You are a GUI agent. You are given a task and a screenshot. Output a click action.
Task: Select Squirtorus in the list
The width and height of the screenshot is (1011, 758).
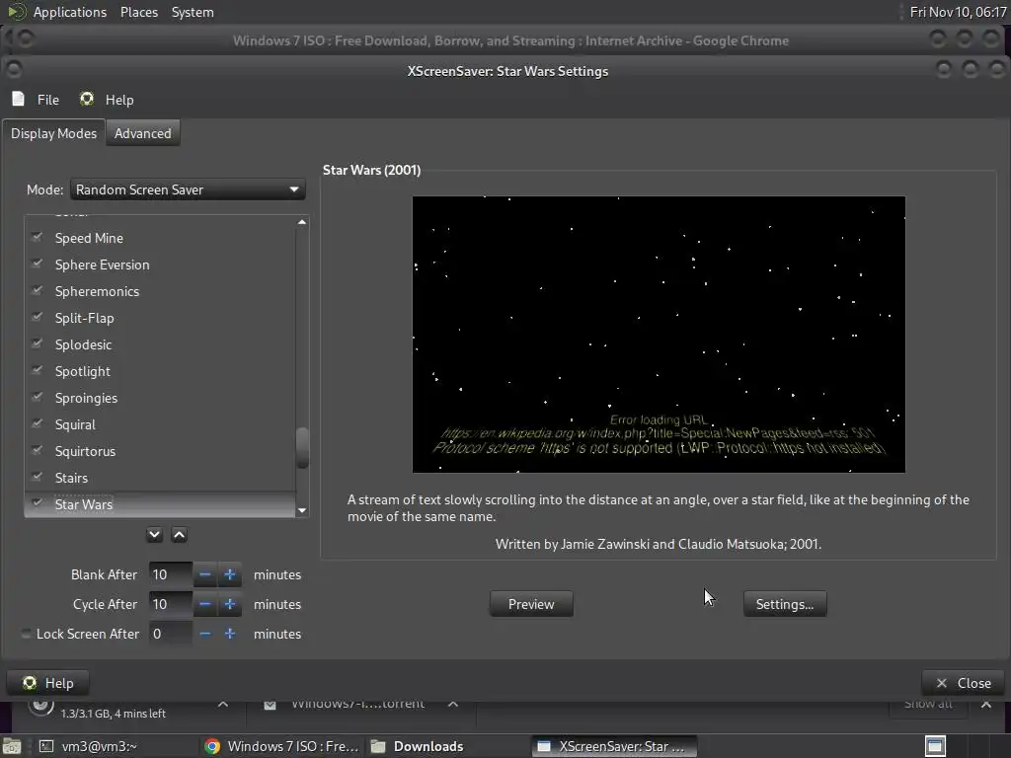tap(85, 451)
